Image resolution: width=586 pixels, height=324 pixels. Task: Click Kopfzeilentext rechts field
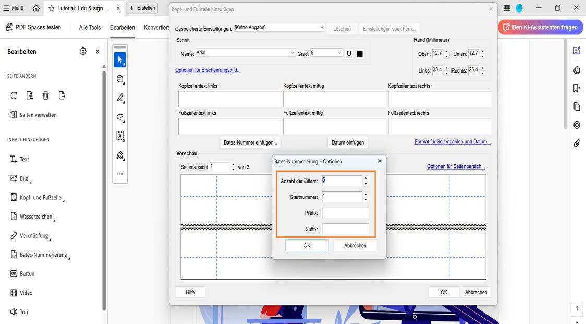coord(440,99)
